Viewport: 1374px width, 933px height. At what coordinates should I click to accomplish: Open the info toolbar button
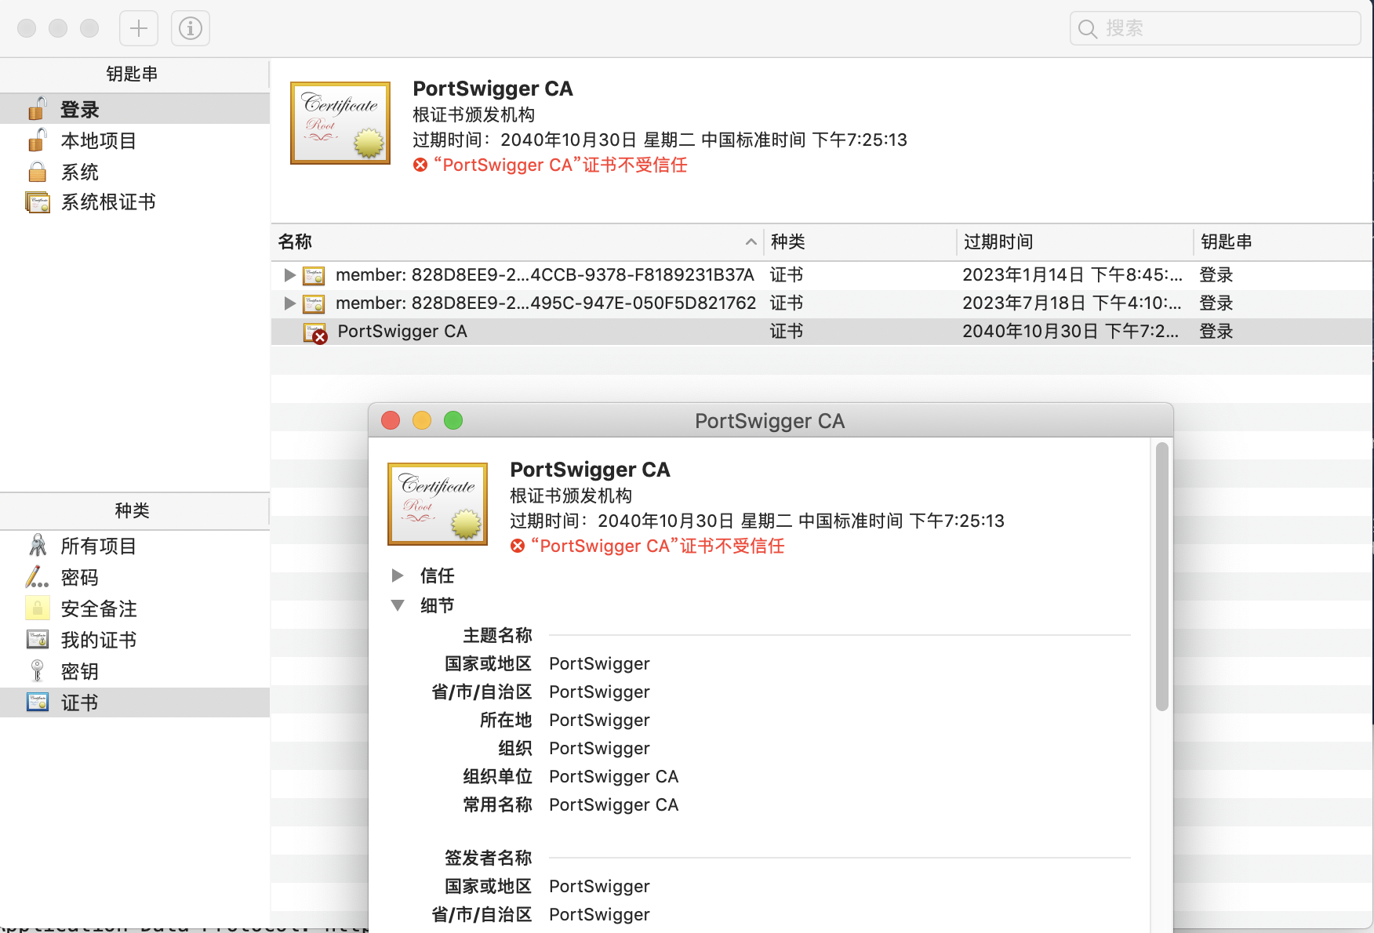[x=190, y=29]
